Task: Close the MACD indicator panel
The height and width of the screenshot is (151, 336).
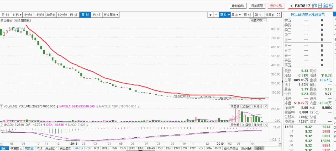Action: 266,125
